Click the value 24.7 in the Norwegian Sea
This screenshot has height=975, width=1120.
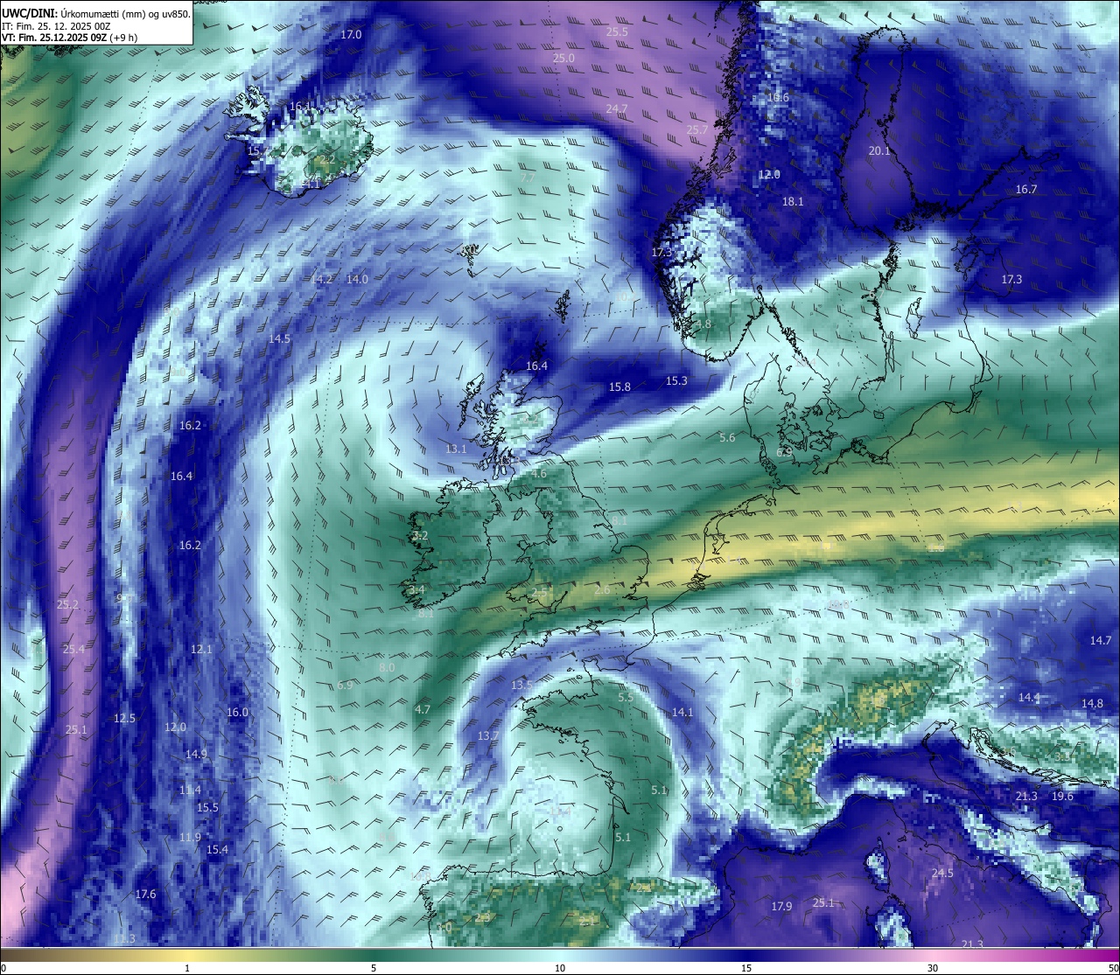pyautogui.click(x=617, y=108)
